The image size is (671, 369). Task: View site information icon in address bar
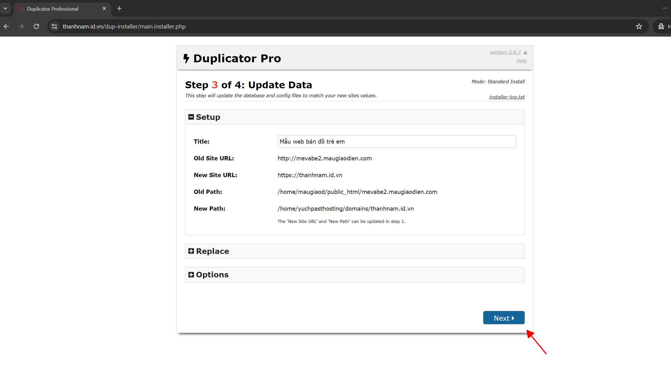coord(55,27)
